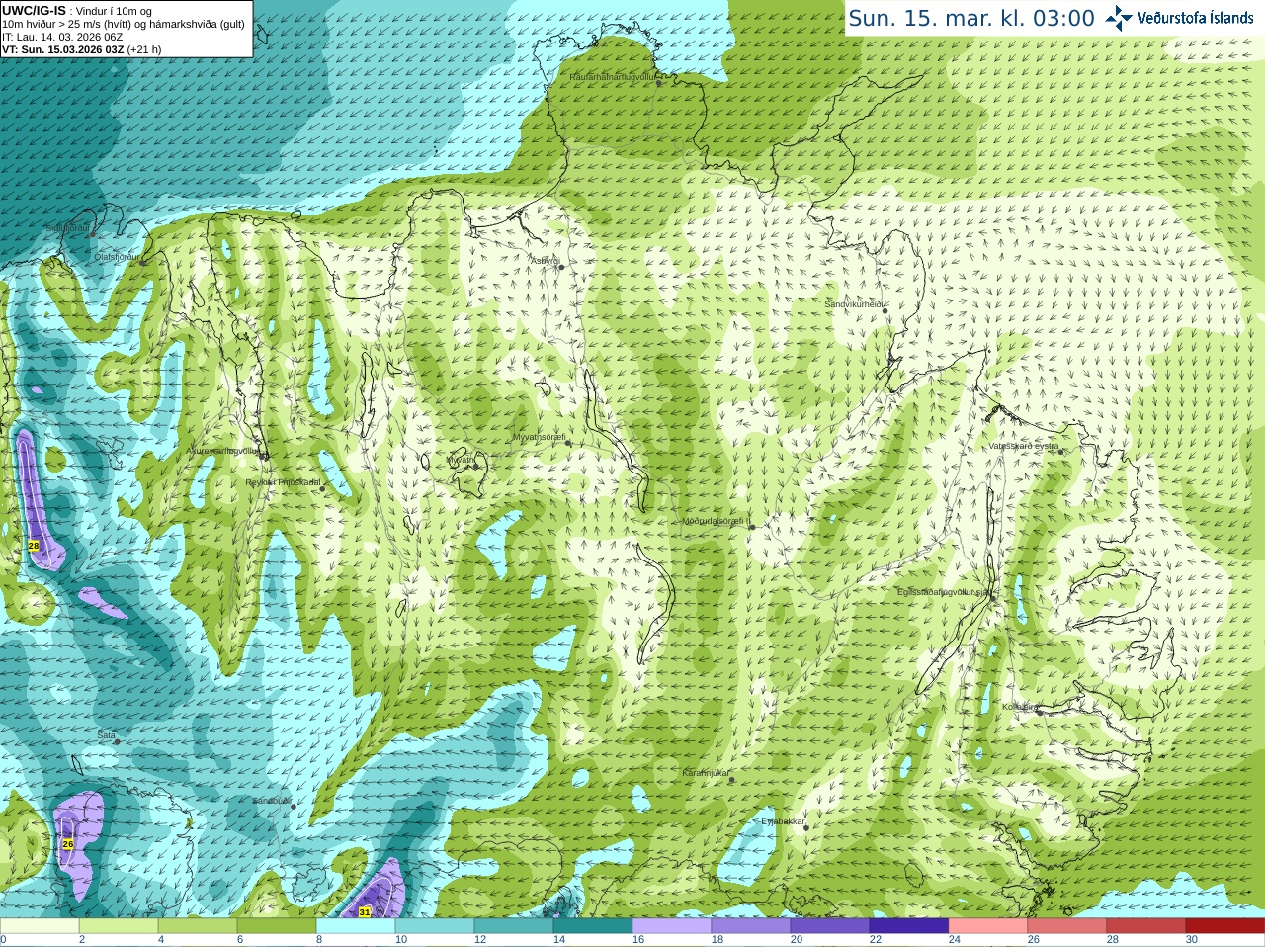The width and height of the screenshot is (1265, 947).
Task: Select the 10–12 m/s legend swatch
Action: coord(435,926)
